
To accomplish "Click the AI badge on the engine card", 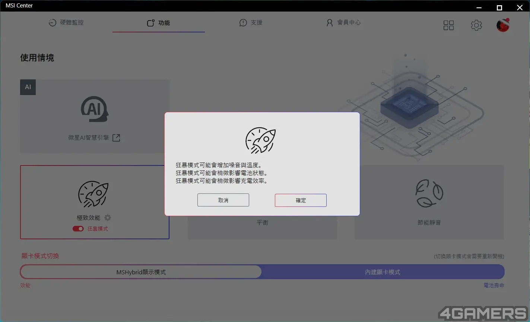I will 28,87.
